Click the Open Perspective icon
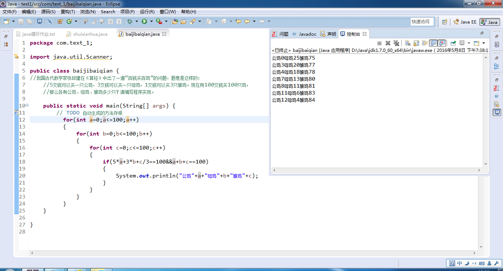The image size is (503, 271). pos(444,22)
